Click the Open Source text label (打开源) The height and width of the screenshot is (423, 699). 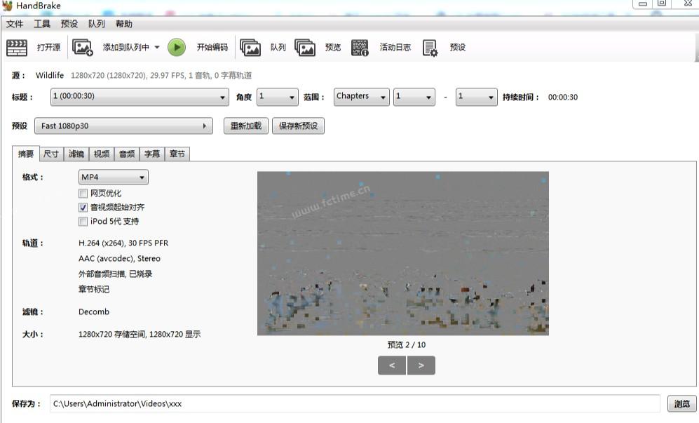coord(48,47)
